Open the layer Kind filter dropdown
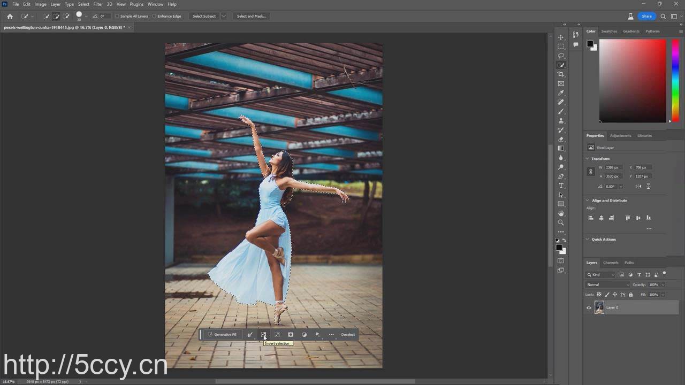This screenshot has height=385, width=685. point(601,275)
